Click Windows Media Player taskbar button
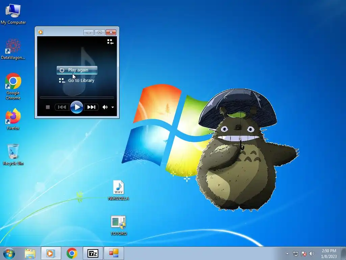 click(51, 253)
